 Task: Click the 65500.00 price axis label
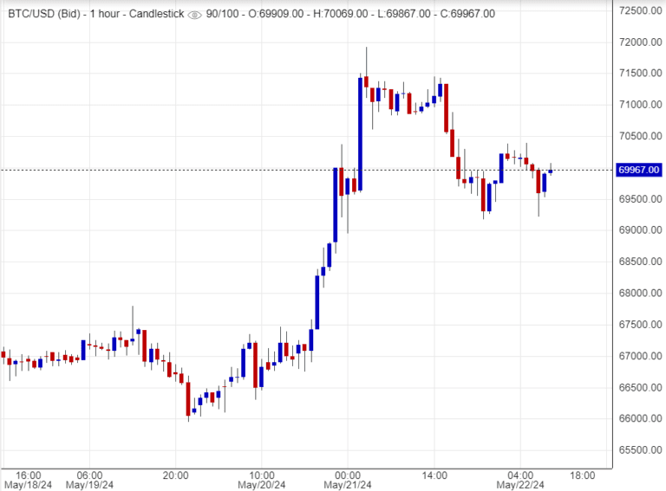(639, 450)
